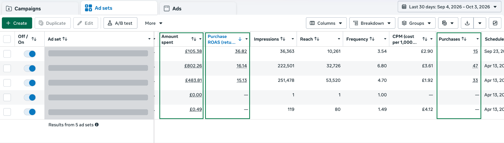Click the 15 purchases value
504x143 pixels.
coord(475,51)
